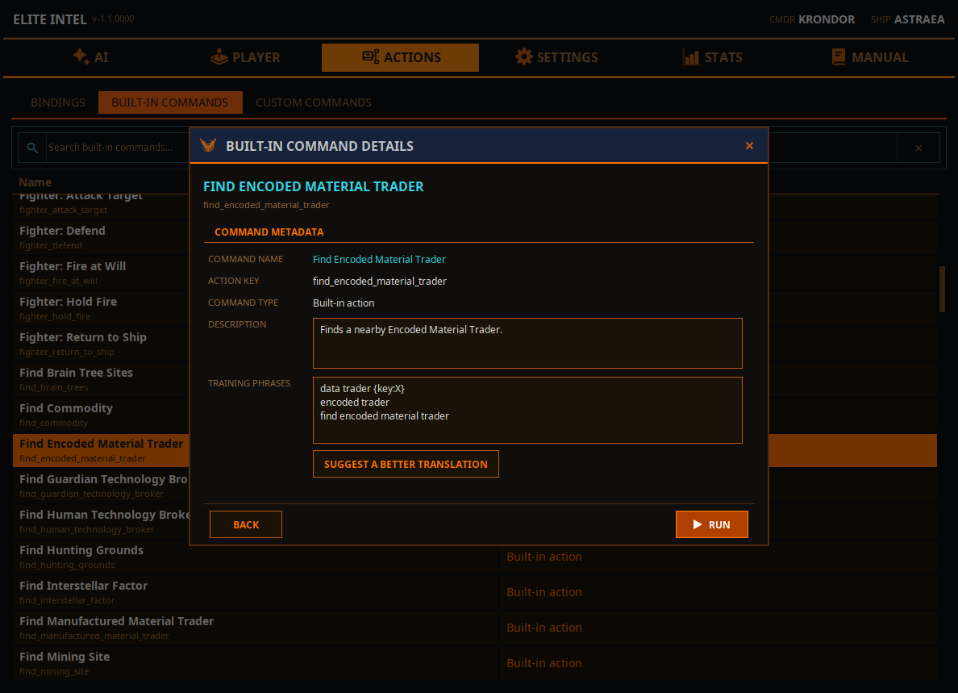The height and width of the screenshot is (693, 958).
Task: Switch to Custom Commands sub-tab
Action: click(314, 102)
